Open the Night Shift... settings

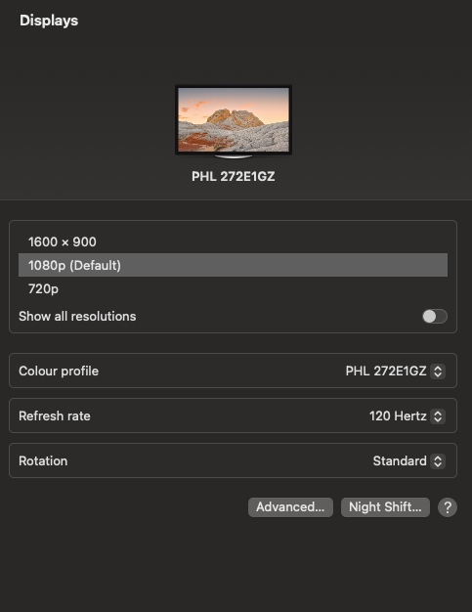[x=385, y=507]
